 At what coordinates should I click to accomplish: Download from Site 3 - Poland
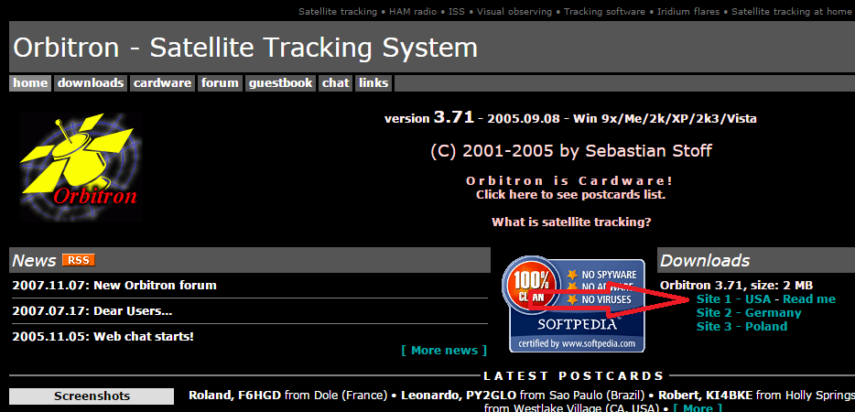tap(741, 326)
